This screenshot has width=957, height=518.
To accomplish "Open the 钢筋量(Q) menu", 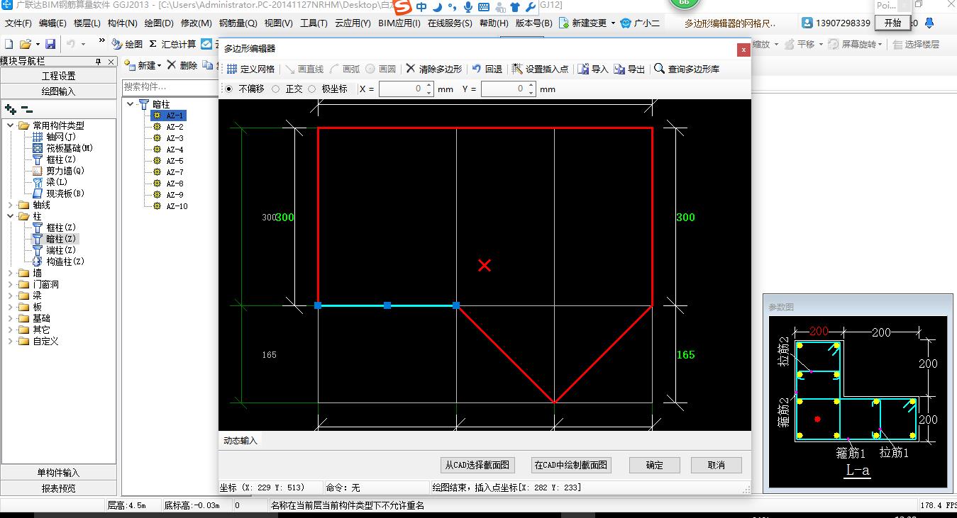I will tap(238, 23).
